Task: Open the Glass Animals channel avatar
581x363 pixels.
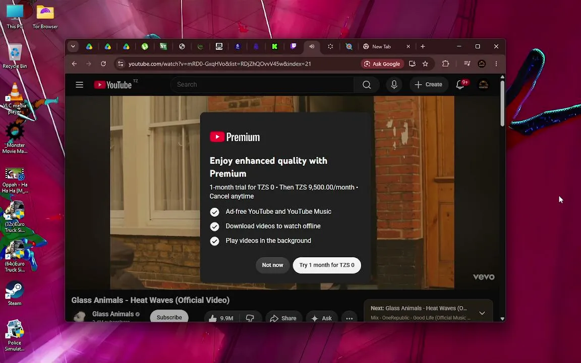Action: click(x=79, y=316)
